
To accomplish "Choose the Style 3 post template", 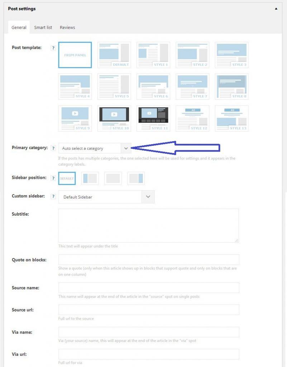I will (231, 55).
